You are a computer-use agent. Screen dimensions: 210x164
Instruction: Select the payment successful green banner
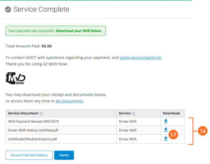55,31
